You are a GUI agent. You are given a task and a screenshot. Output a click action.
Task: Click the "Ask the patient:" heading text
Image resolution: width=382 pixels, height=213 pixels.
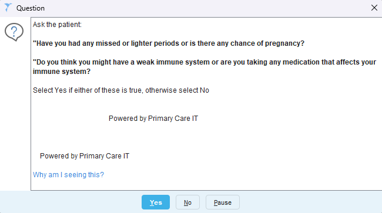(57, 25)
